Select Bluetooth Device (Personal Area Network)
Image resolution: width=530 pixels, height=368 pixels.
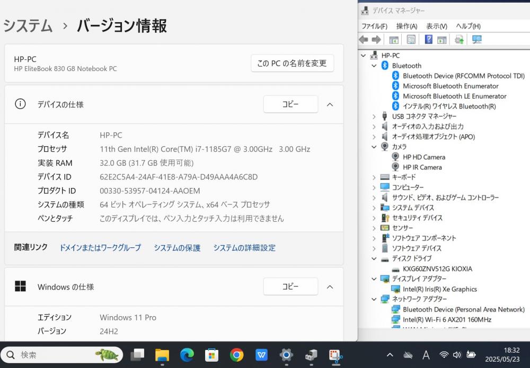(x=464, y=309)
